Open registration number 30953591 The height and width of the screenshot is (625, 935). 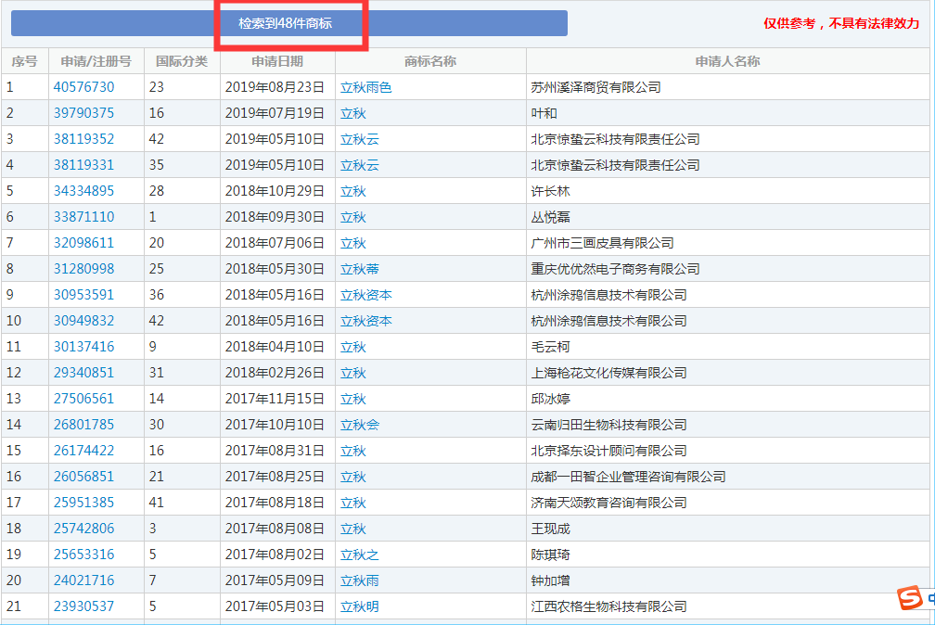(83, 295)
